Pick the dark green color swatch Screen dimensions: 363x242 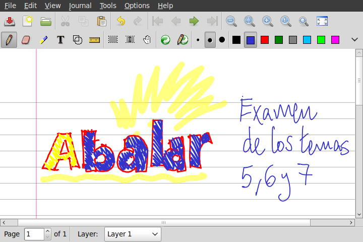coord(279,40)
